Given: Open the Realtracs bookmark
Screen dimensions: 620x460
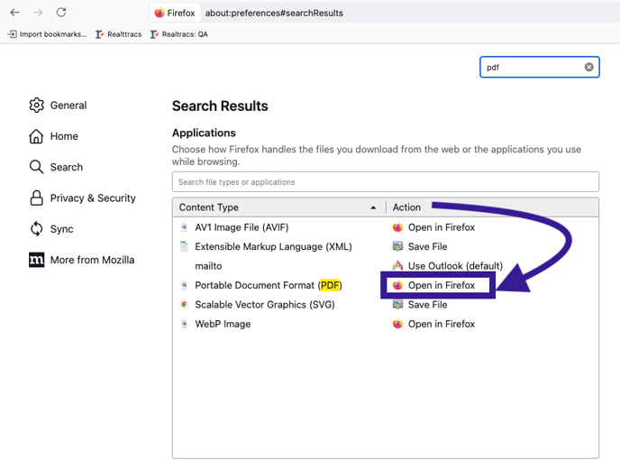Looking at the screenshot, I should point(118,34).
